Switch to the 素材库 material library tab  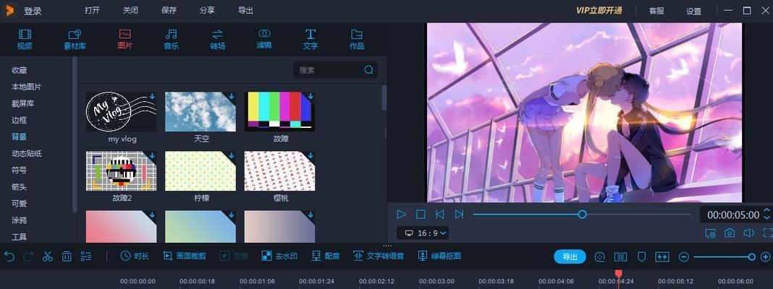(75, 40)
